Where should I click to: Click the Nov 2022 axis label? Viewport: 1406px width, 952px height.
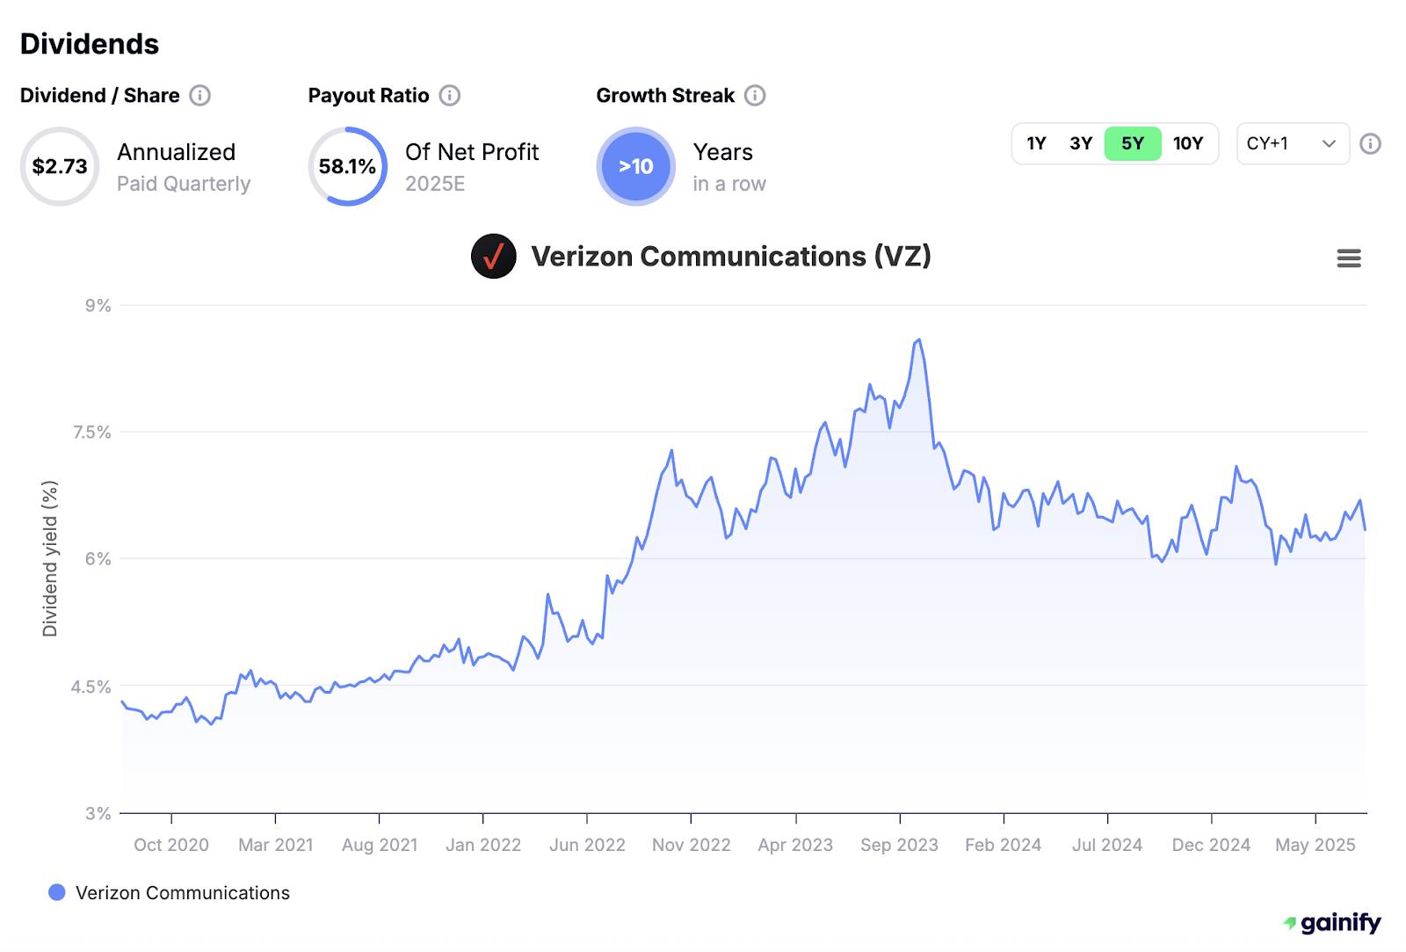coord(692,845)
